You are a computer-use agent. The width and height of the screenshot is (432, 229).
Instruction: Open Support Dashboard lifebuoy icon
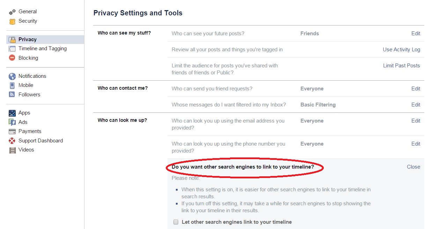pos(12,141)
